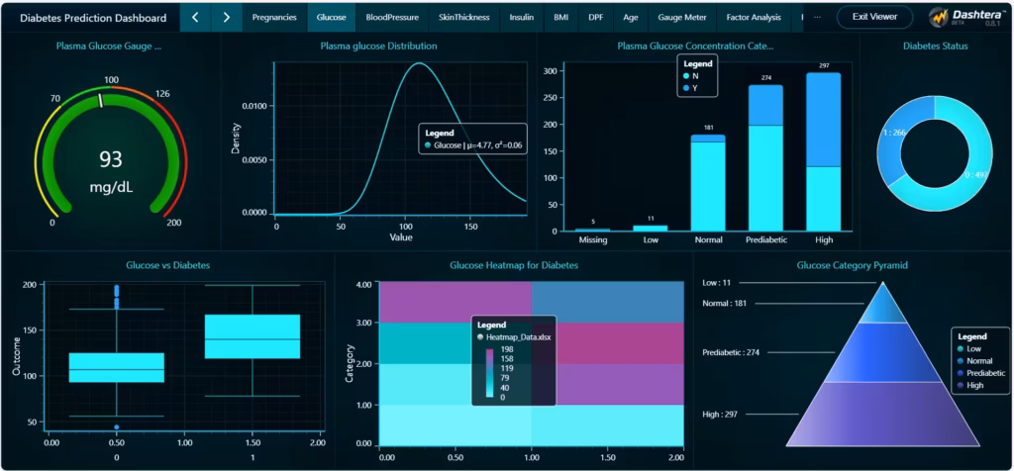Click the Plasma glucose Distribution title
This screenshot has width=1014, height=471.
(x=378, y=46)
